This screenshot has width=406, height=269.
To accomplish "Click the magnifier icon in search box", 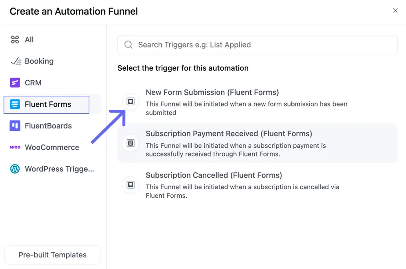I will [129, 45].
